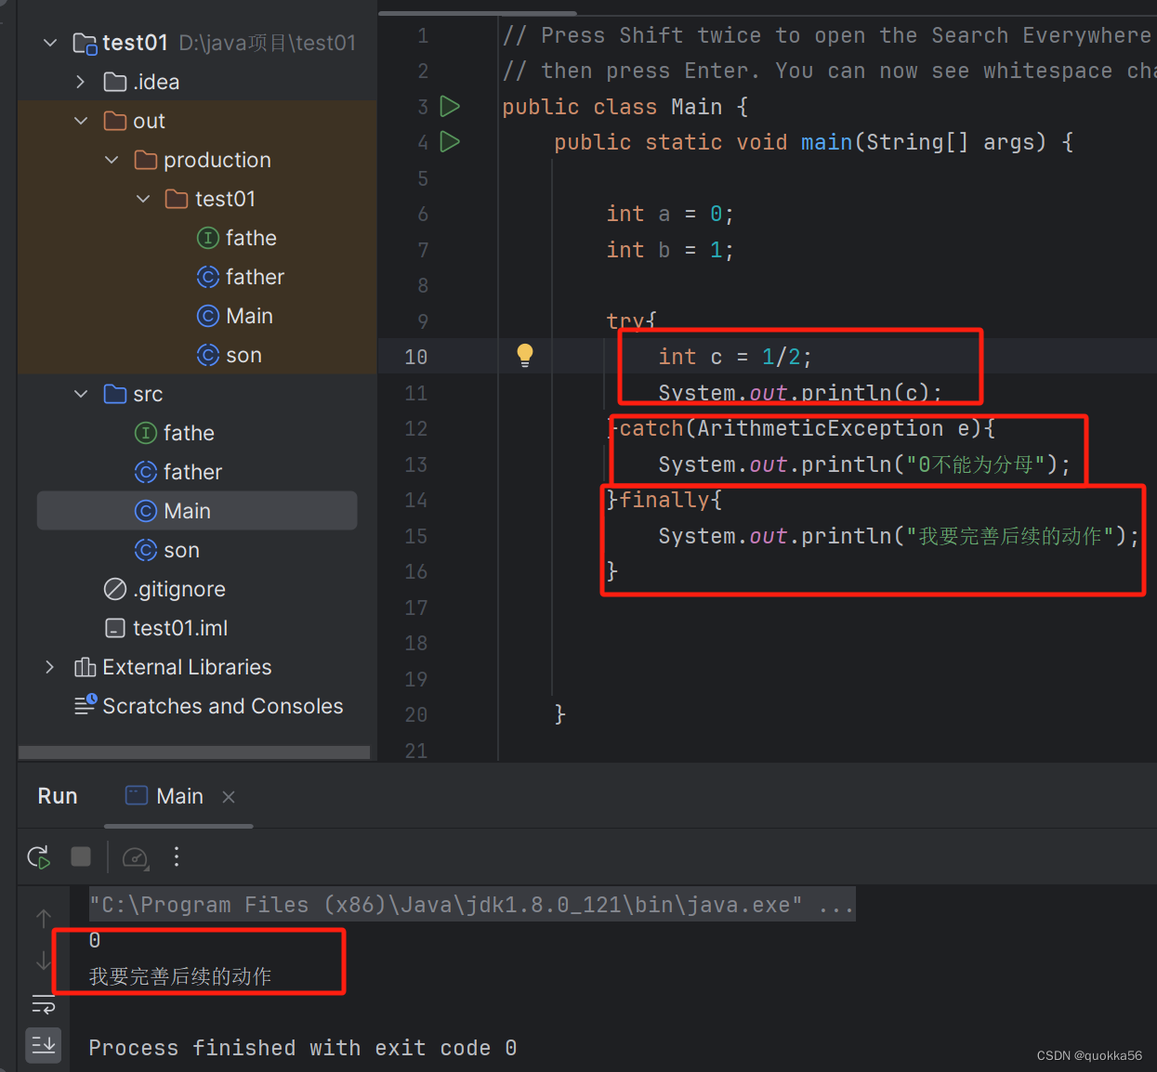Collapse the out folder
Screen dimensions: 1157x1072
pyautogui.click(x=81, y=121)
